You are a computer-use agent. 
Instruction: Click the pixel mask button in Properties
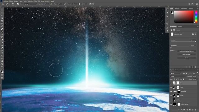193,34
